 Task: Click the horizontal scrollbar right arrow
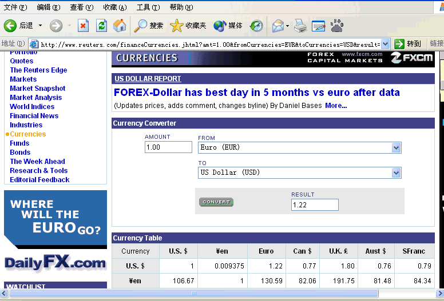(x=440, y=293)
